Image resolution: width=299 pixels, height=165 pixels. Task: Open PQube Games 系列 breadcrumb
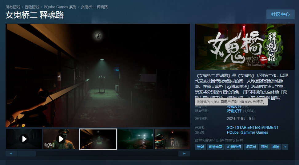point(60,7)
